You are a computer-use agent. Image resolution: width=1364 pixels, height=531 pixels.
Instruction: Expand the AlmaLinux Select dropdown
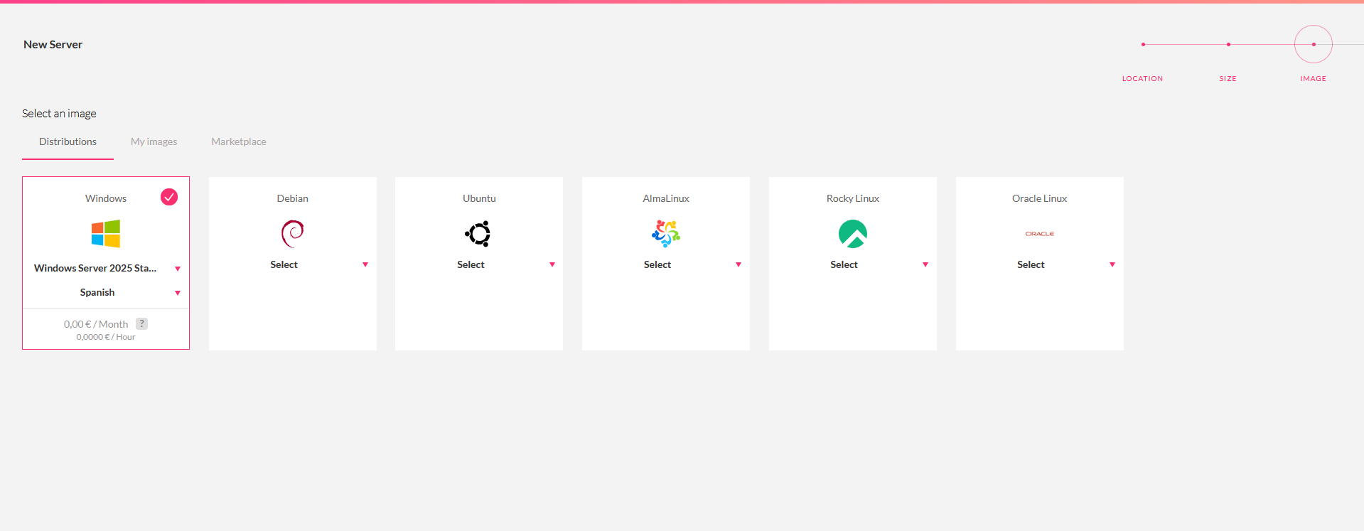pos(666,264)
